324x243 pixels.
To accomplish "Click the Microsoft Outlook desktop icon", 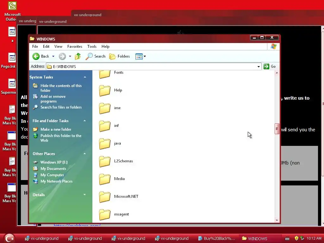I will [x=12, y=6].
